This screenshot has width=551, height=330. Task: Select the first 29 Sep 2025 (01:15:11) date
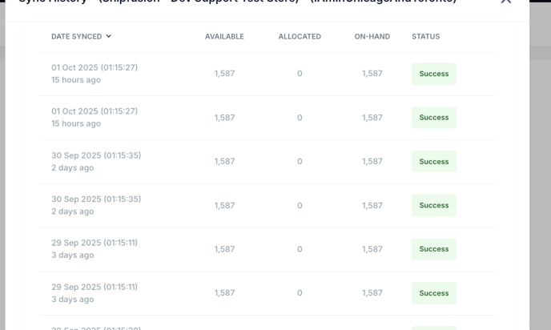pos(95,243)
